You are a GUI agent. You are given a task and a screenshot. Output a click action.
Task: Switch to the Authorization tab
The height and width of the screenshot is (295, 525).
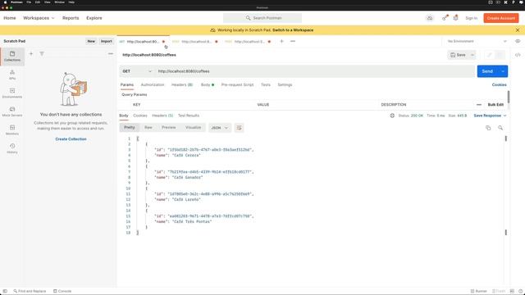click(153, 85)
